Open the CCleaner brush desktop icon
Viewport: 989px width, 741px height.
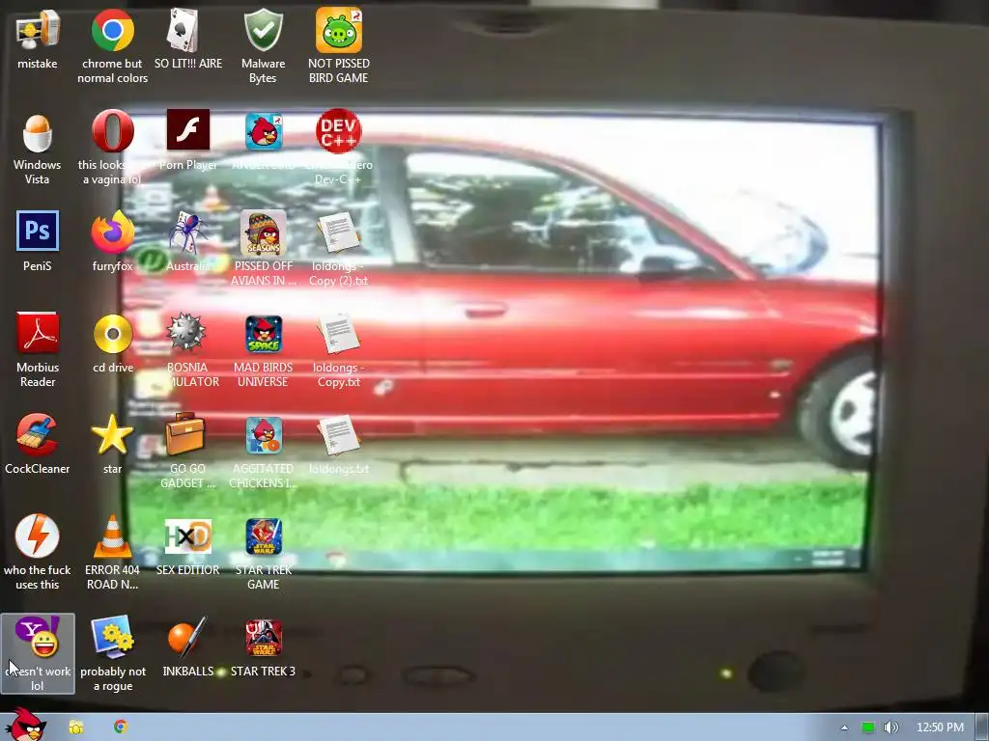(38, 434)
